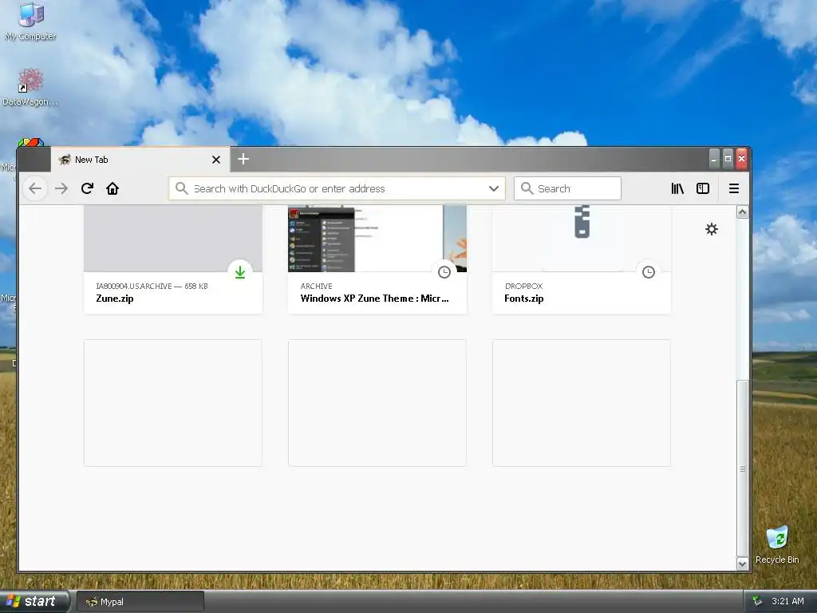The height and width of the screenshot is (613, 817).
Task: Click the Fonts.zip zipper thumbnail
Action: [x=582, y=222]
